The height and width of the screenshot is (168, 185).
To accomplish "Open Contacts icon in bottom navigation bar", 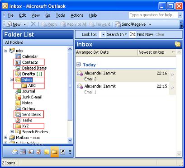I will tap(31, 152).
